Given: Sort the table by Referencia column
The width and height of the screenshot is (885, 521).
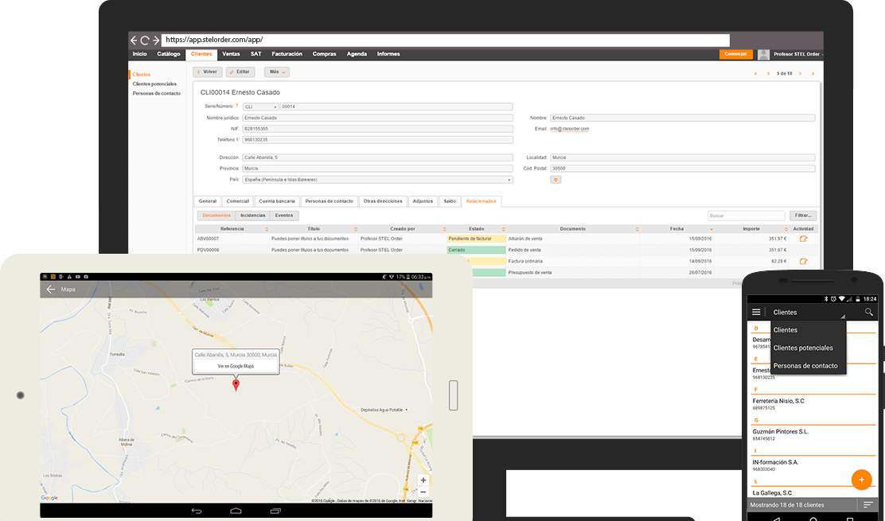Looking at the screenshot, I should (267, 230).
